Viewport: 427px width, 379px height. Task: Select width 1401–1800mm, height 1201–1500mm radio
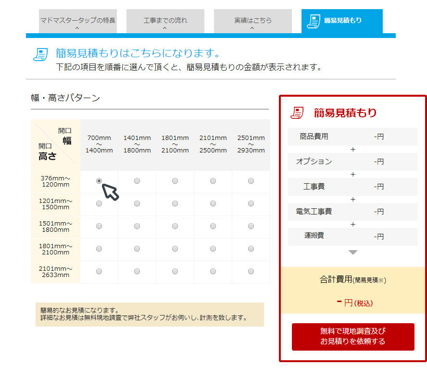coord(137,203)
